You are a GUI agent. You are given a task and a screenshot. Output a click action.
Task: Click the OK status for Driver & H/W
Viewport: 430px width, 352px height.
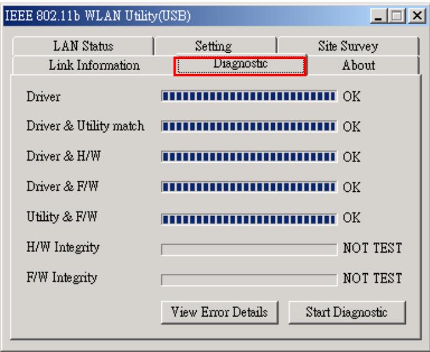(x=352, y=157)
